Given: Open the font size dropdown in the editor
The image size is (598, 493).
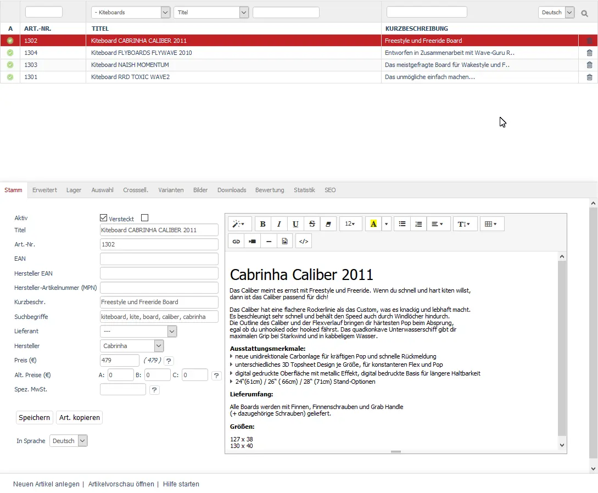Looking at the screenshot, I should coord(350,223).
